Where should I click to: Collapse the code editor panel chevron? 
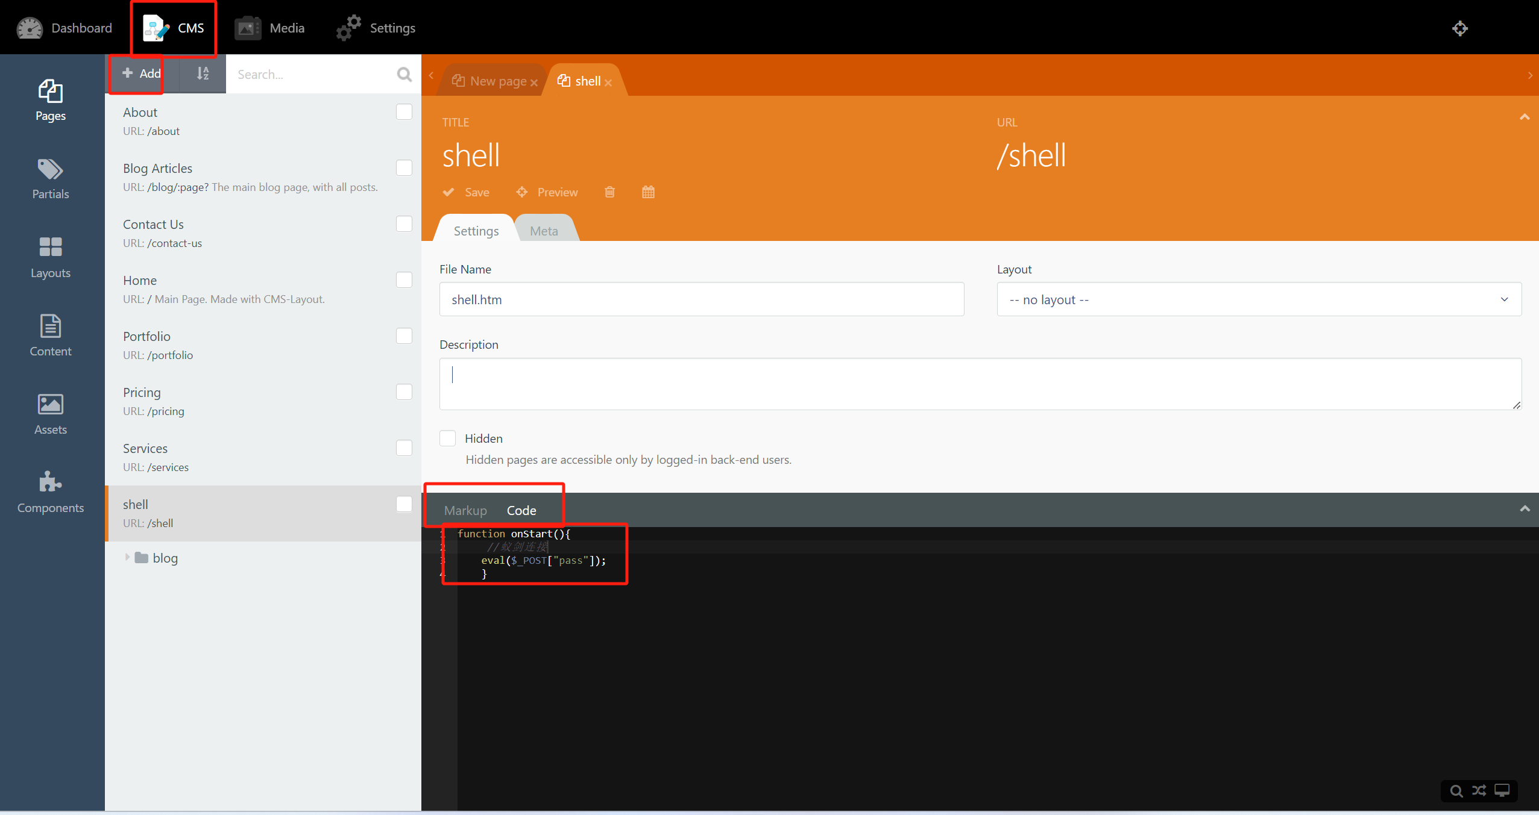pyautogui.click(x=1525, y=509)
